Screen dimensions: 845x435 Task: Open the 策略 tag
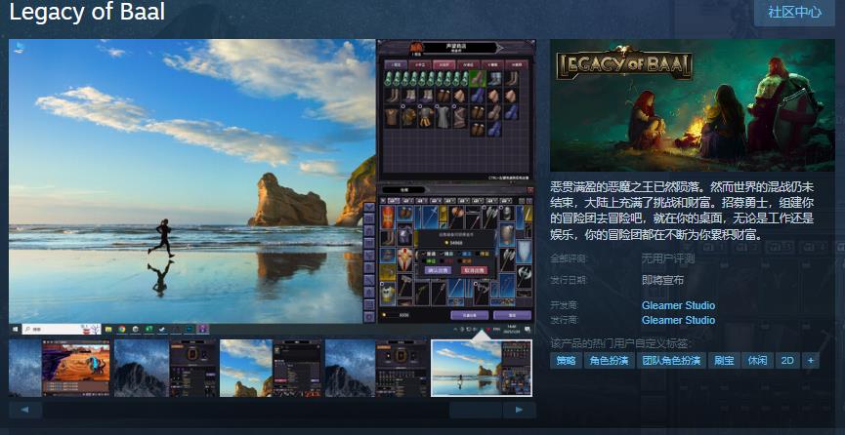(566, 360)
